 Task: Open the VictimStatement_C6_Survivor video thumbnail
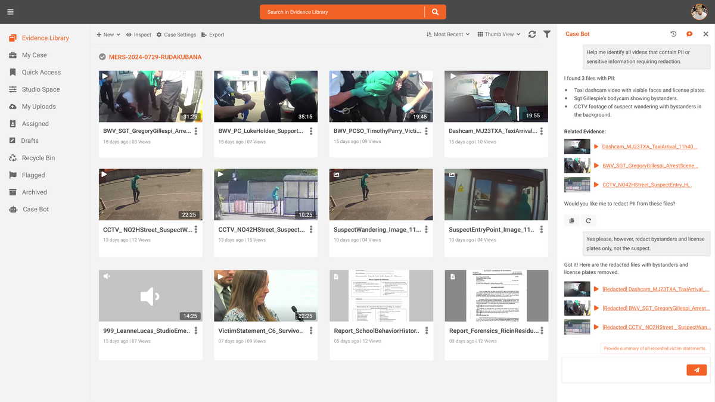point(266,295)
